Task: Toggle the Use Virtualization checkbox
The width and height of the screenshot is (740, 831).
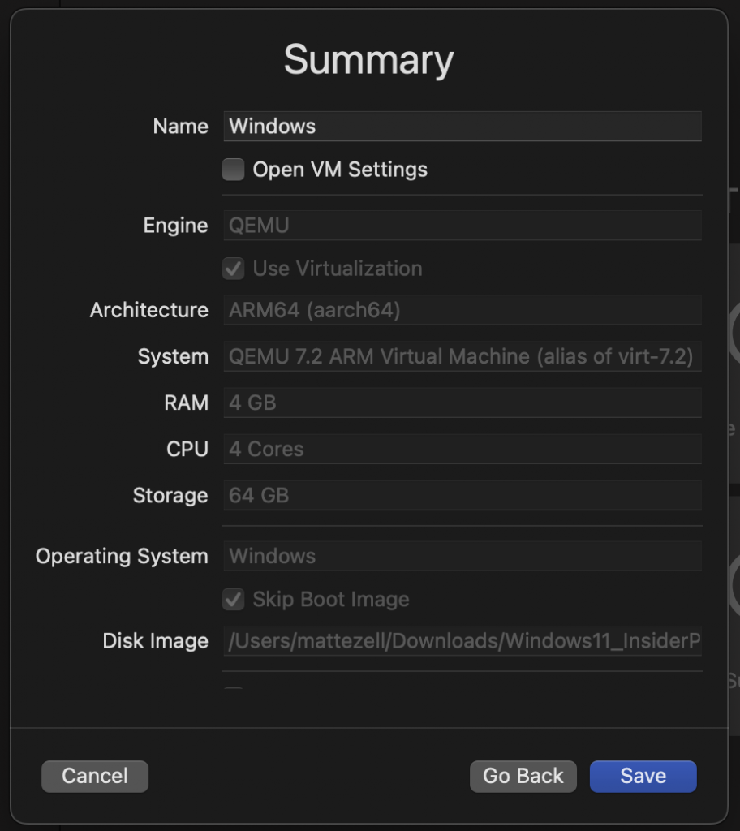Action: [234, 269]
